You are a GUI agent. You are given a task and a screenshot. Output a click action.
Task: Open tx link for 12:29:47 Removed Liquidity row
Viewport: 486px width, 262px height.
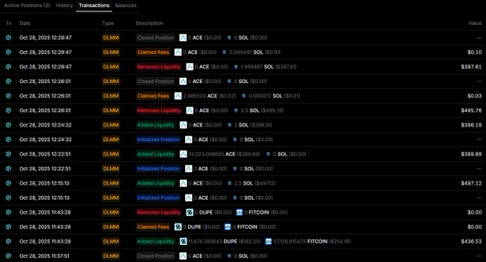(x=9, y=67)
